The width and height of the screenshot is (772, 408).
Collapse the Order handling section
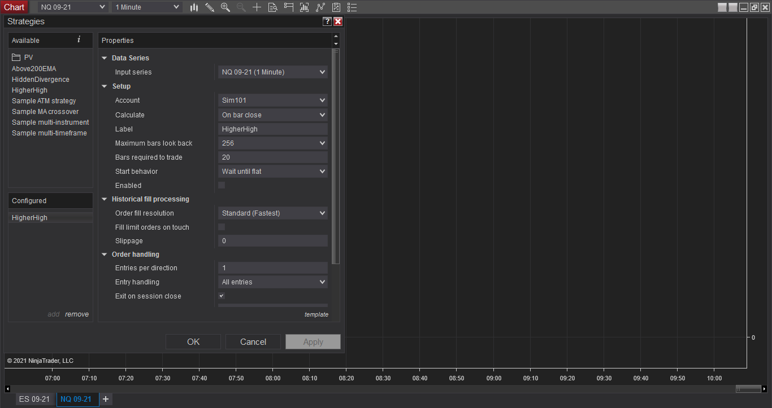pyautogui.click(x=104, y=255)
